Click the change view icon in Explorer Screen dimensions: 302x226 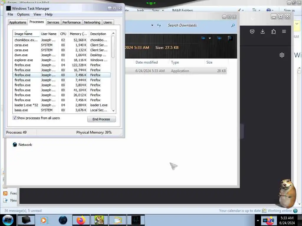(203, 38)
